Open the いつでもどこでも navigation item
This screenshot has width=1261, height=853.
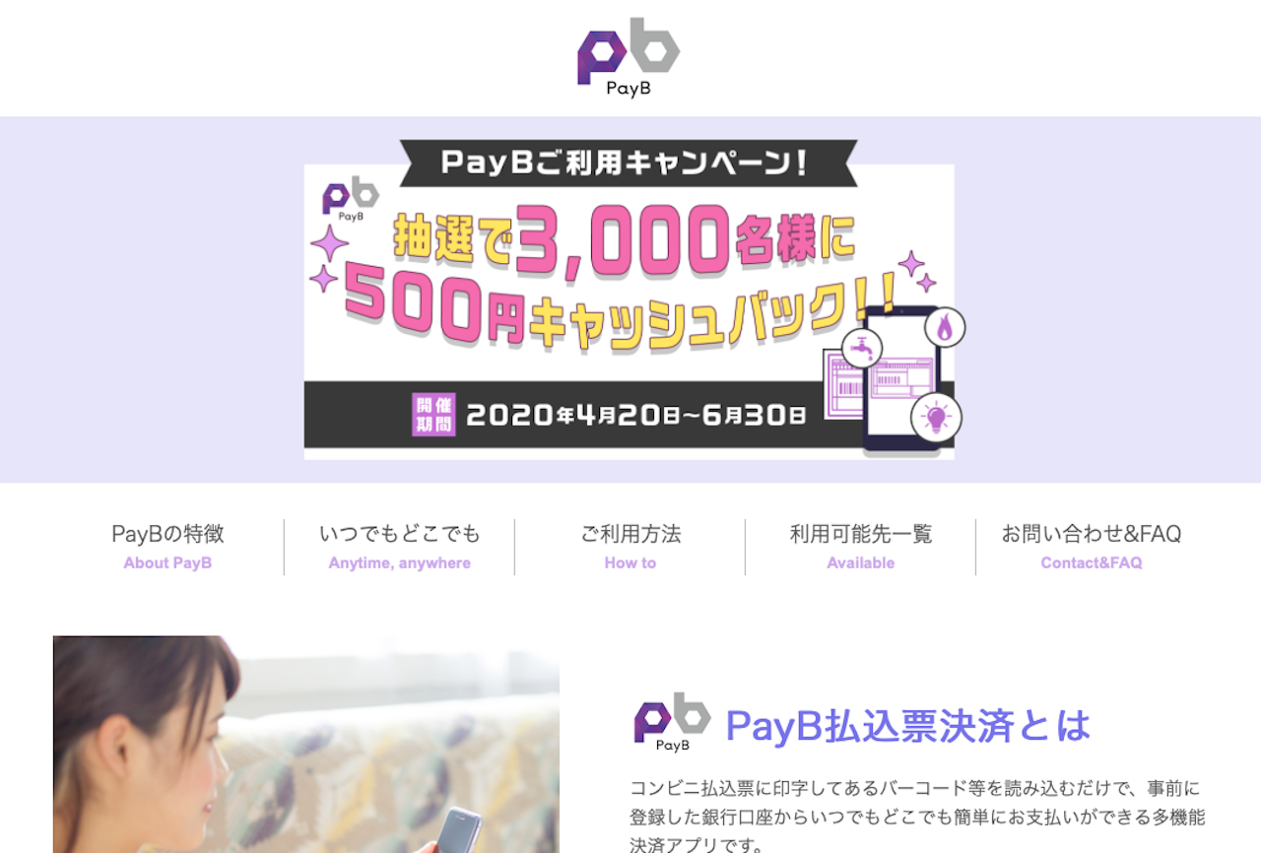point(400,534)
